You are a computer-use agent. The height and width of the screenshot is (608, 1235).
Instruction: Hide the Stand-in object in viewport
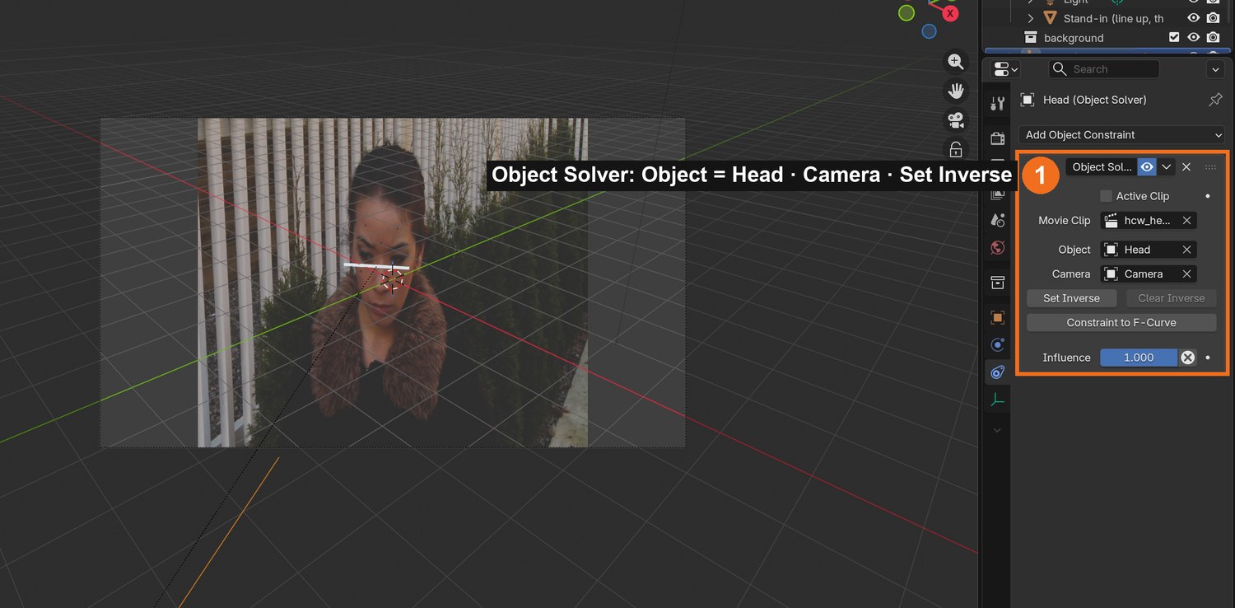[x=1193, y=18]
